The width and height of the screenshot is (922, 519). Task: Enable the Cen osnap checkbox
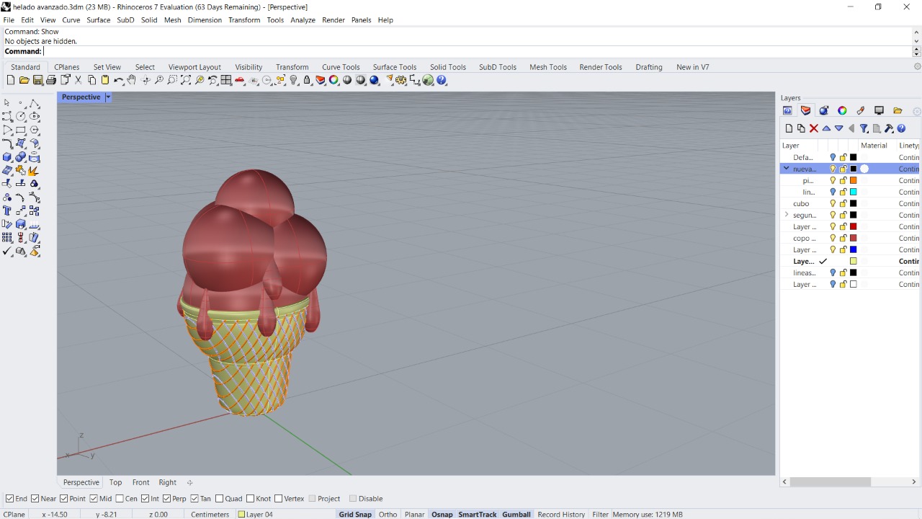point(120,499)
